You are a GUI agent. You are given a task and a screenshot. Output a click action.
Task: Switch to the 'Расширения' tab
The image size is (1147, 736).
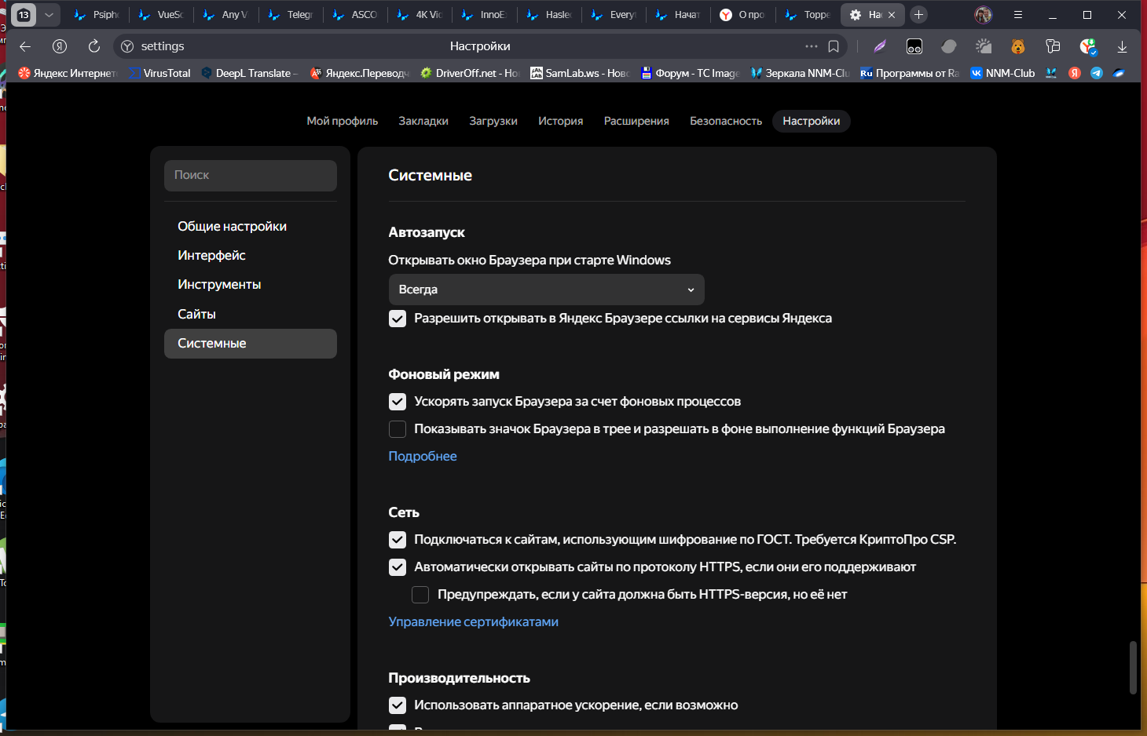click(x=636, y=121)
